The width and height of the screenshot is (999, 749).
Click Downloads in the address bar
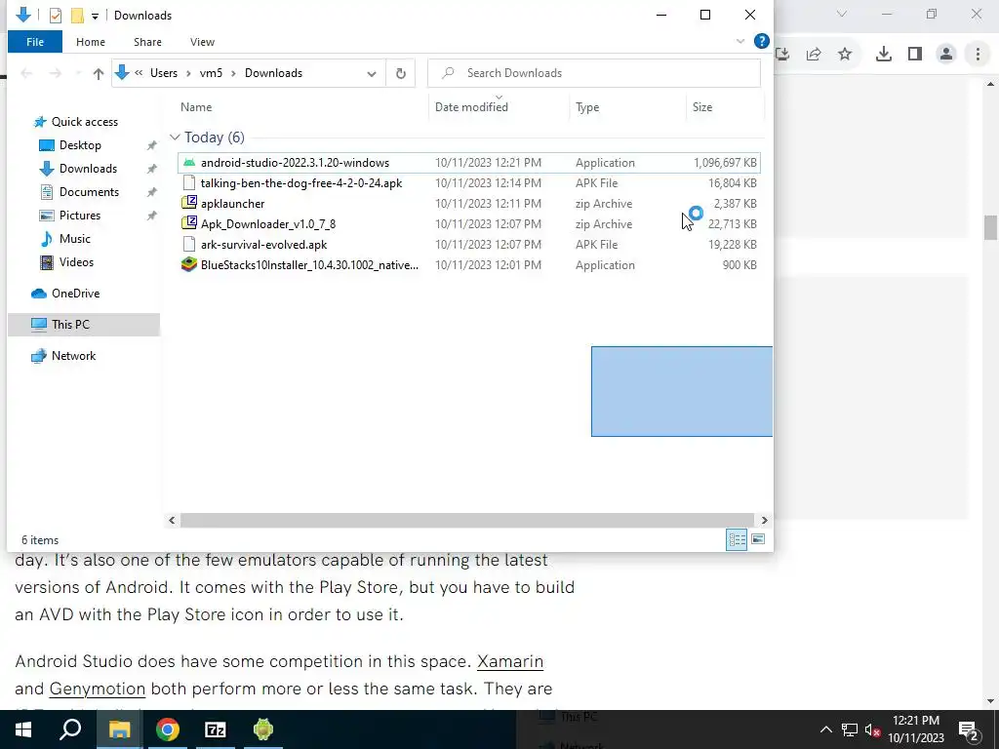click(273, 73)
